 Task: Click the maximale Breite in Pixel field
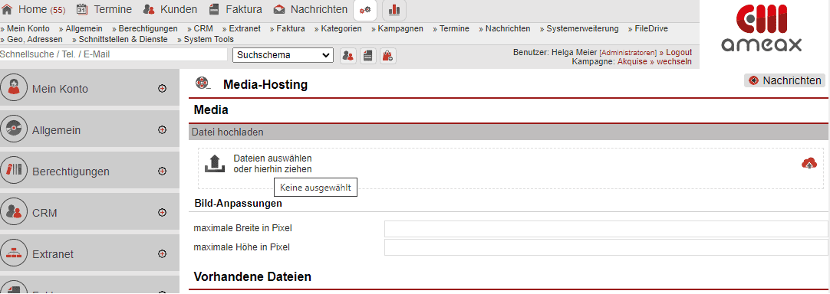606,228
